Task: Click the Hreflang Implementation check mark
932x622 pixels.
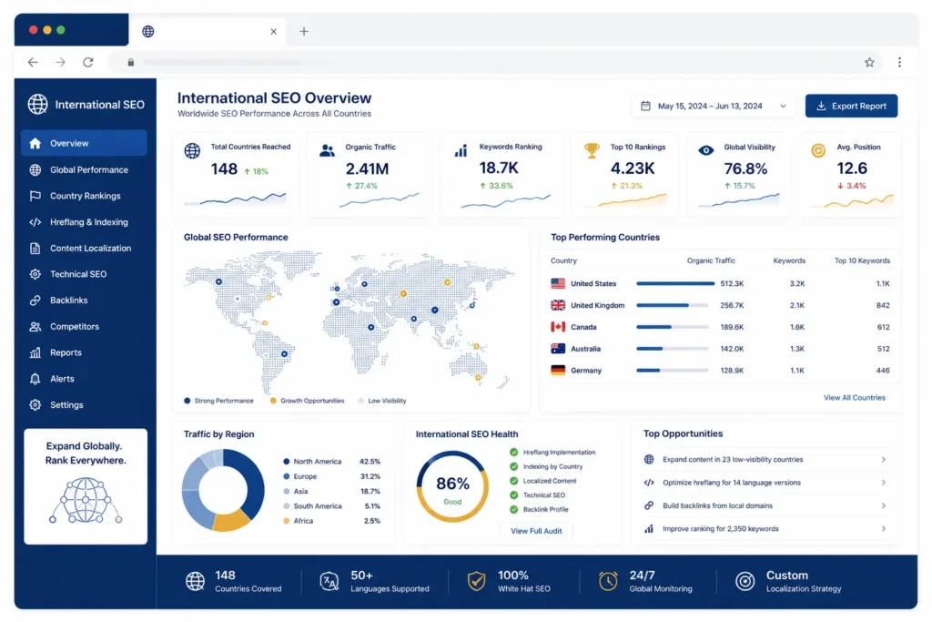Action: (x=514, y=452)
